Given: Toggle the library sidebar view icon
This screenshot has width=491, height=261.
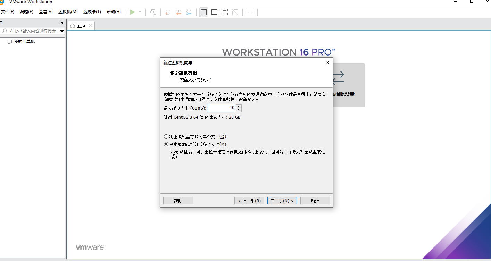Looking at the screenshot, I should coord(204,12).
